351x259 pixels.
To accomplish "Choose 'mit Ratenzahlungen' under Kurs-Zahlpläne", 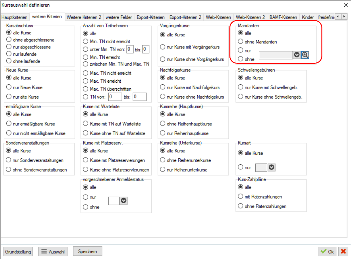I will pos(260,197).
